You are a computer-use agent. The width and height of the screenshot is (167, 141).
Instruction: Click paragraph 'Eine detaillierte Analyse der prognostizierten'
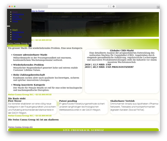(122, 57)
